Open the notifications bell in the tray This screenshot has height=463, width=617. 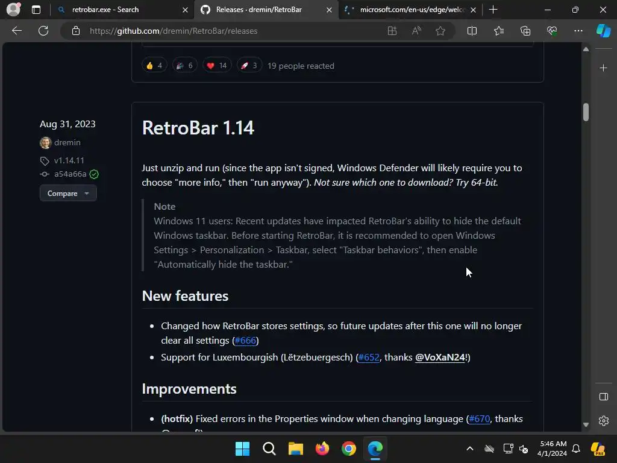click(576, 449)
